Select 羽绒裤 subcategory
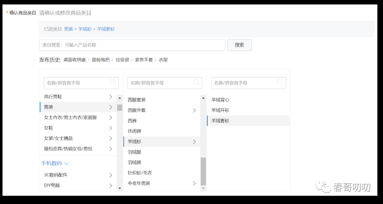The image size is (383, 204). (162, 162)
